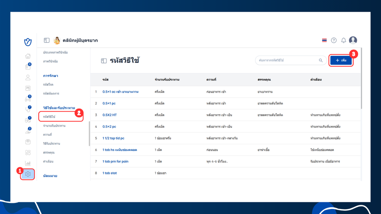The width and height of the screenshot is (381, 214).
Task: Open the box inventory icon in sidebar
Action: (28, 142)
